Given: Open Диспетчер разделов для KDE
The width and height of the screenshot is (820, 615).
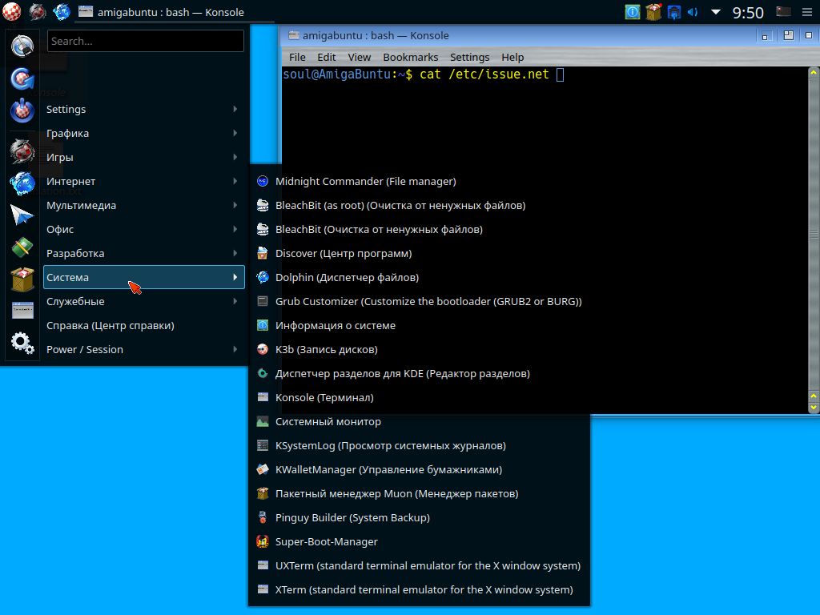Looking at the screenshot, I should tap(419, 374).
